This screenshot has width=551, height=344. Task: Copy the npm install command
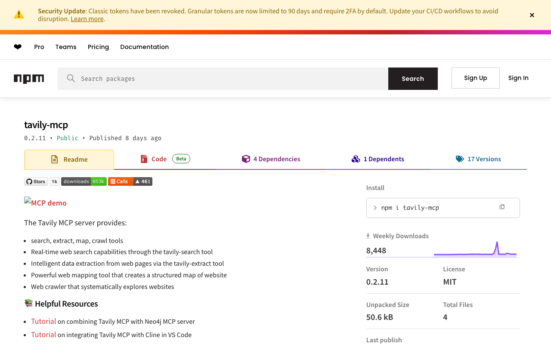[x=502, y=207]
